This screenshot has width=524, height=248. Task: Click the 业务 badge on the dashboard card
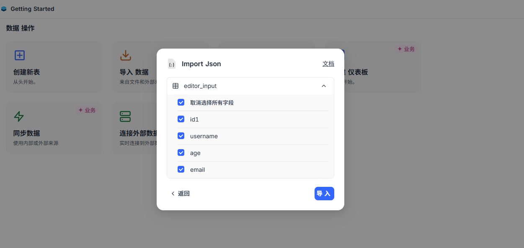point(406,49)
